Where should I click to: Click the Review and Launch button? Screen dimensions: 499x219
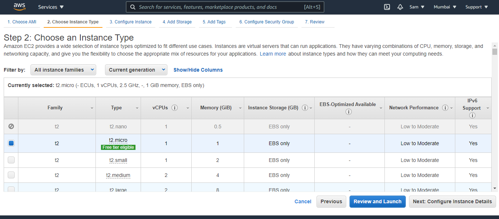(377, 201)
